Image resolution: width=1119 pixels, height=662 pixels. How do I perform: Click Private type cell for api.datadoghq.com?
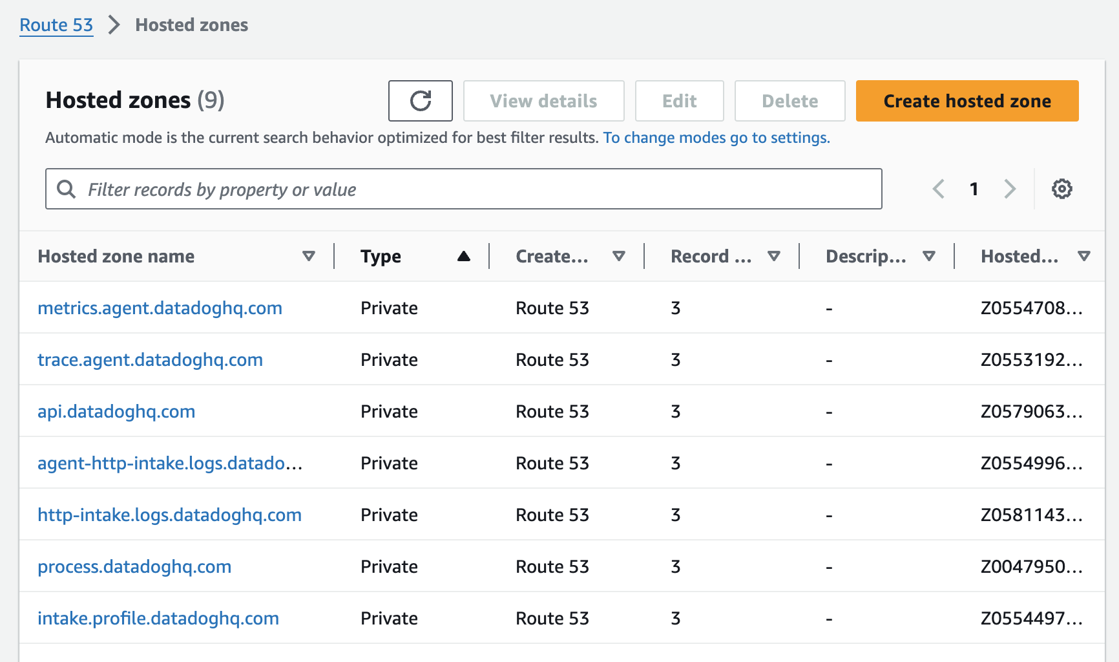(x=390, y=411)
